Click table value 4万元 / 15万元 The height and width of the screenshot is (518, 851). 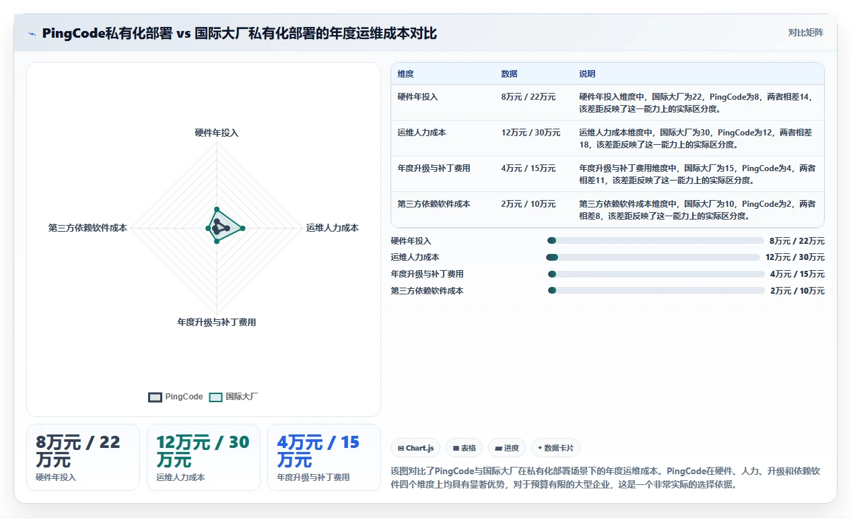[529, 168]
